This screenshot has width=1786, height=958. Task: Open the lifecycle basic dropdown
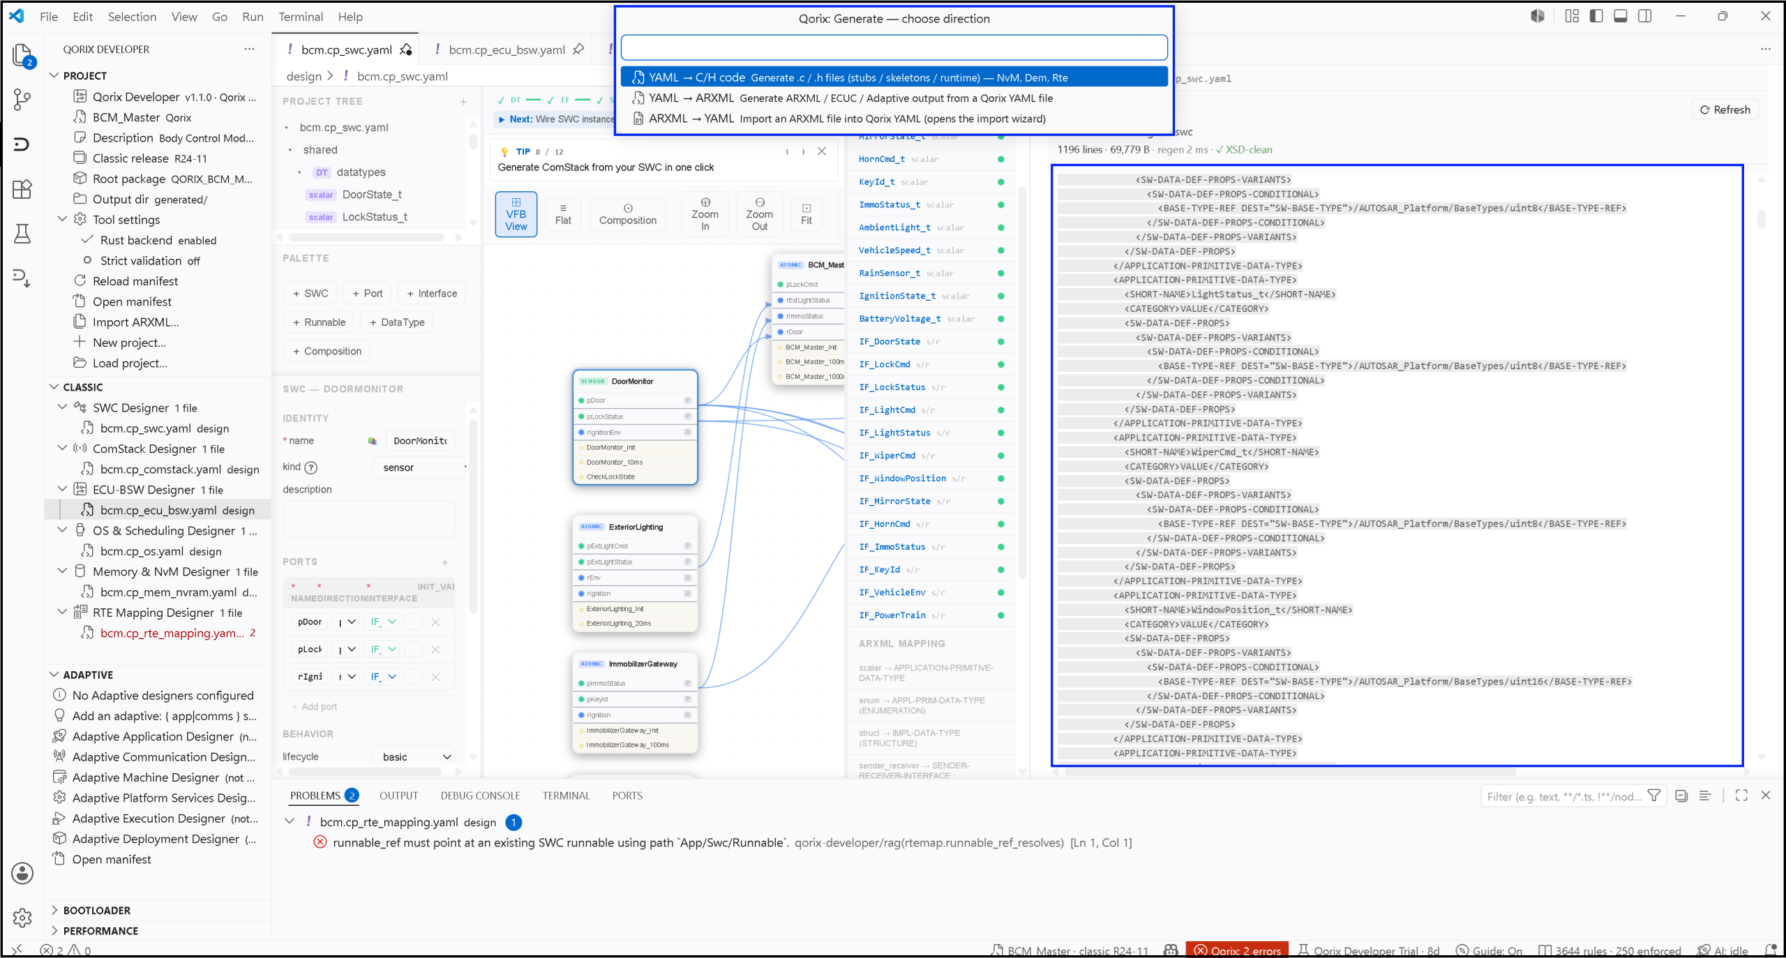point(415,757)
